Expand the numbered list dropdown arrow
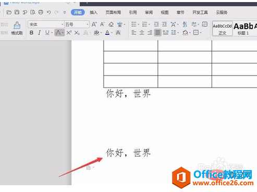The width and height of the screenshot is (257, 192). point(149,25)
